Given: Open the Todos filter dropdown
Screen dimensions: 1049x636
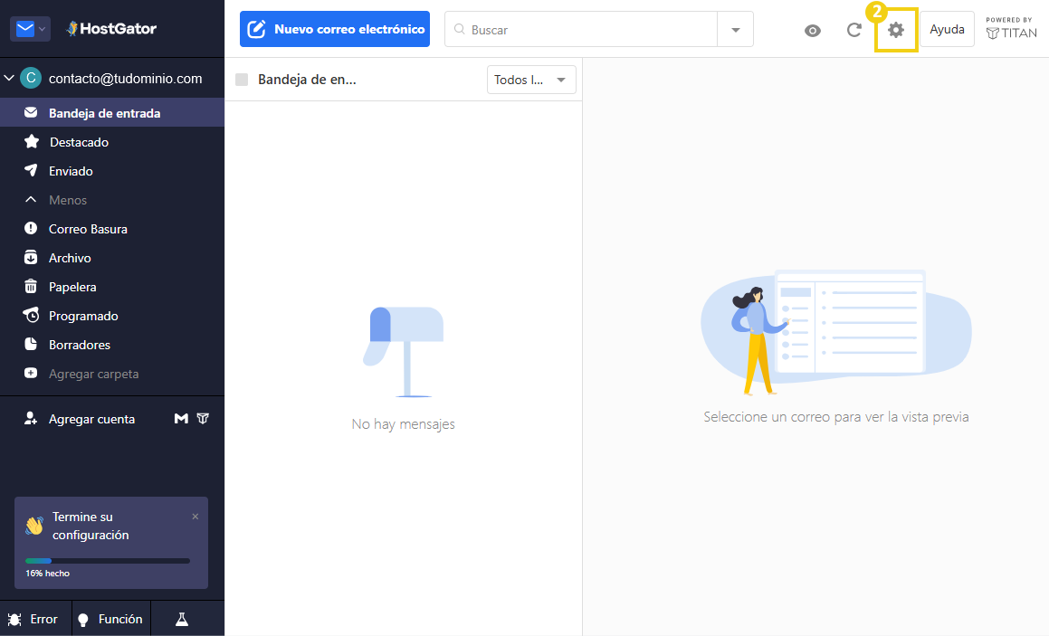Looking at the screenshot, I should [531, 80].
